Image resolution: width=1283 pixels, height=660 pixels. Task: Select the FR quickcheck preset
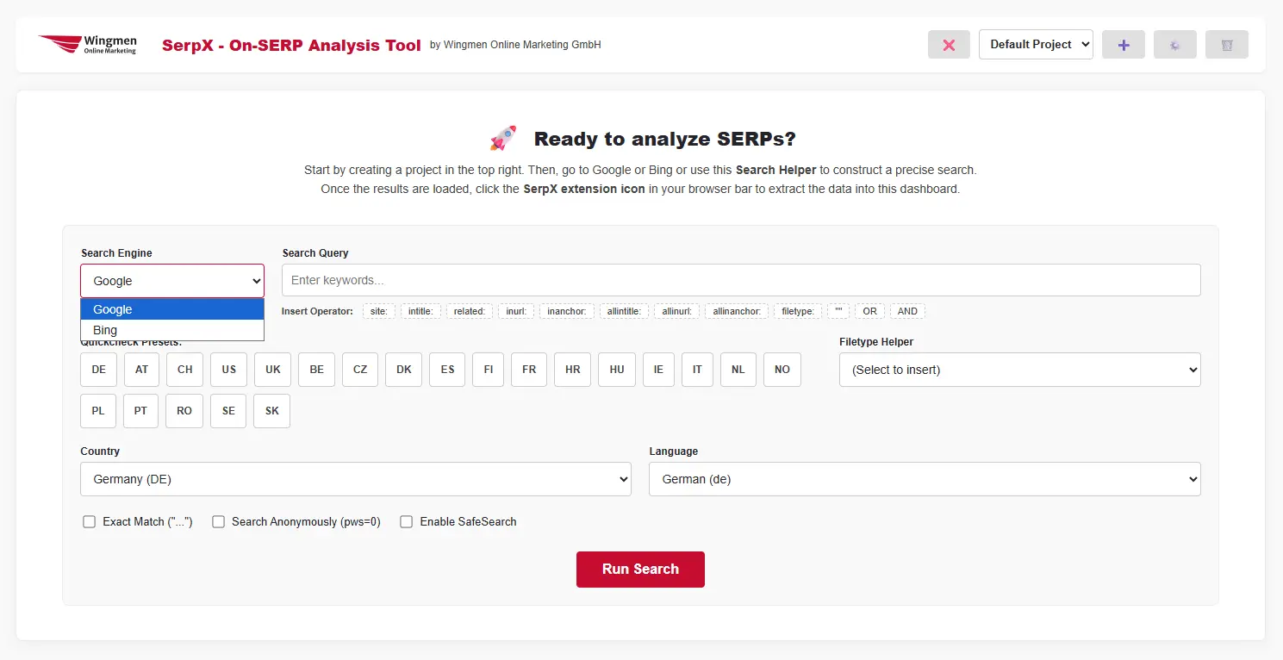tap(529, 370)
